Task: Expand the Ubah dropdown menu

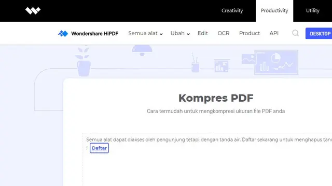Action: [x=180, y=33]
